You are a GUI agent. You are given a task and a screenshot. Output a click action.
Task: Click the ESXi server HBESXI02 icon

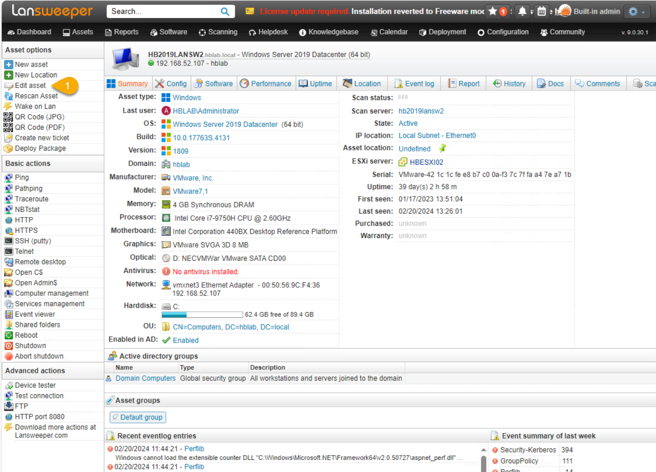tap(403, 162)
